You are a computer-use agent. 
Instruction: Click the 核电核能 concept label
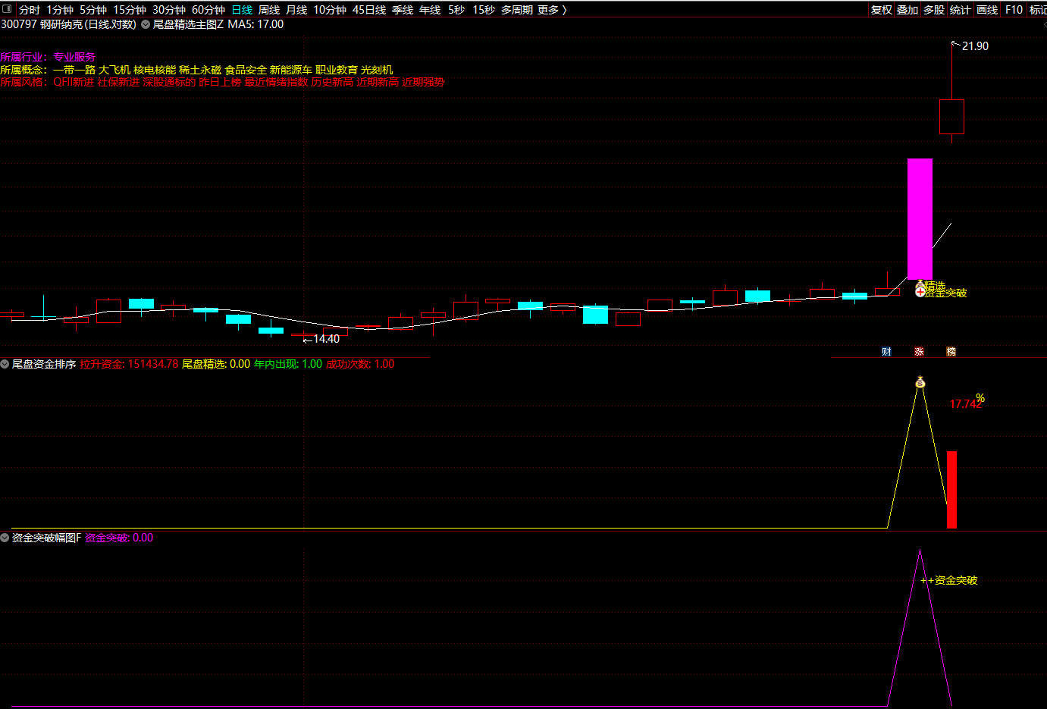pos(155,70)
